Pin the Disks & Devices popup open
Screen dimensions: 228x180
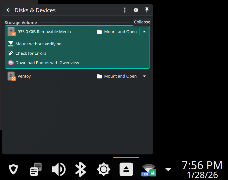coord(147,10)
